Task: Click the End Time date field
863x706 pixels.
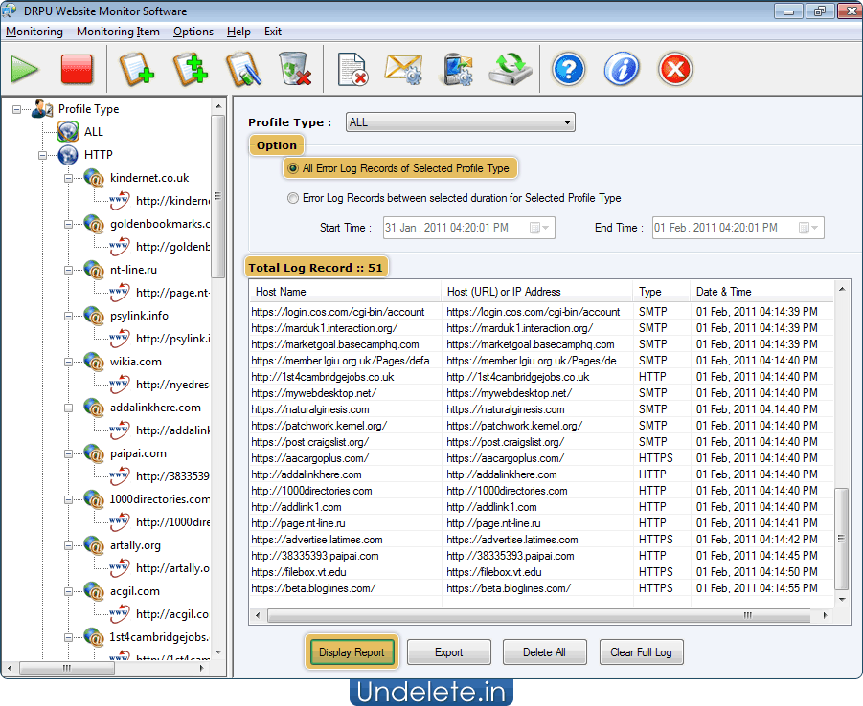Action: 738,228
